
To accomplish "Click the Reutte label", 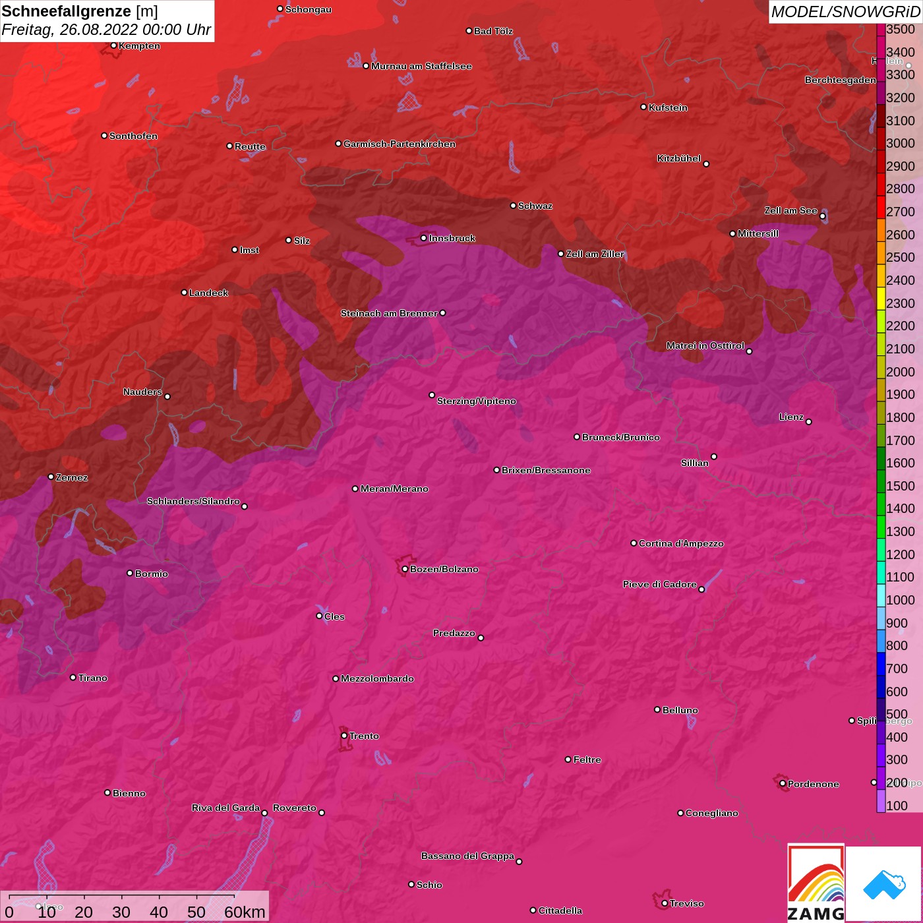I will coord(250,146).
